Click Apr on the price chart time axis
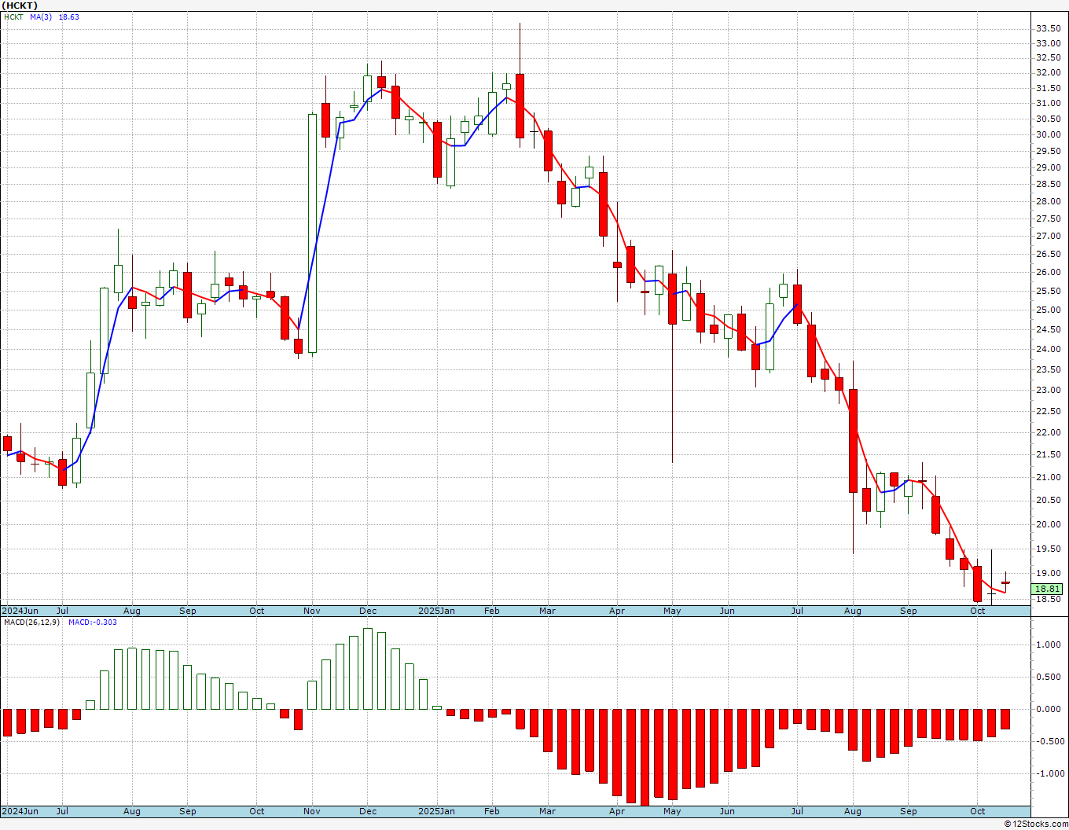This screenshot has width=1069, height=830. [617, 611]
